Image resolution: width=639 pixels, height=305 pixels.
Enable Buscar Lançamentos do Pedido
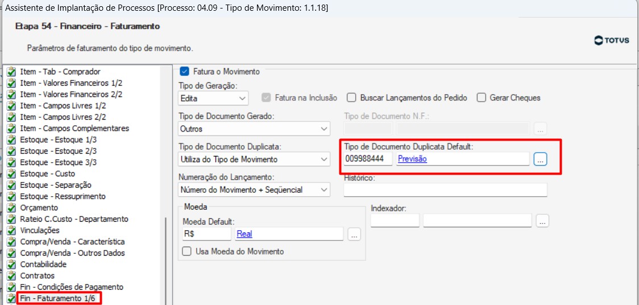352,98
